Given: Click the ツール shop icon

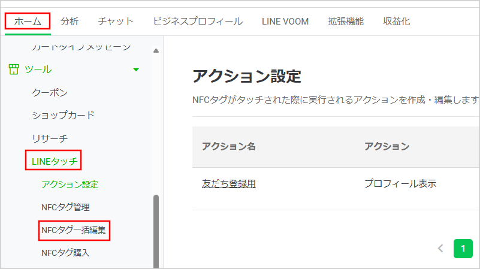Looking at the screenshot, I should click(x=13, y=69).
